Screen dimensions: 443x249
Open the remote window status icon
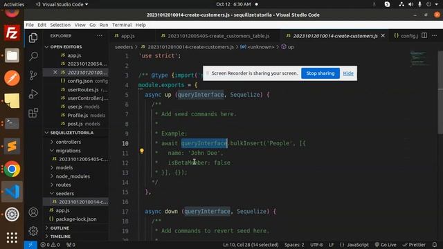coord(30,245)
